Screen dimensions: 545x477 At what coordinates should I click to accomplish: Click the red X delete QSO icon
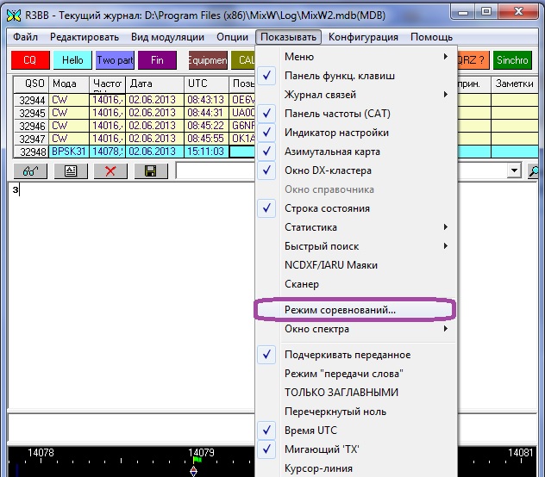pyautogui.click(x=110, y=170)
